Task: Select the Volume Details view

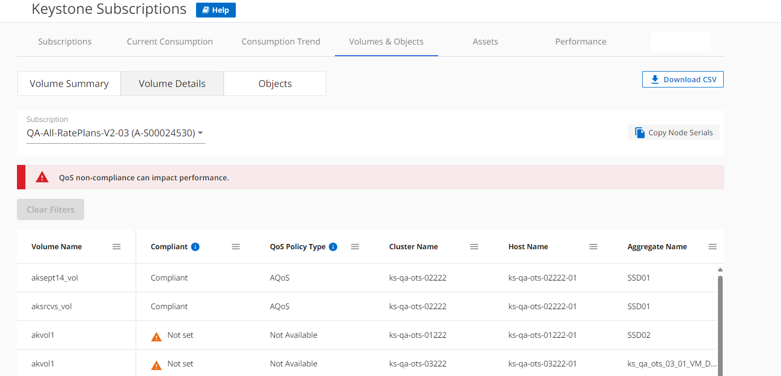Action: tap(172, 84)
